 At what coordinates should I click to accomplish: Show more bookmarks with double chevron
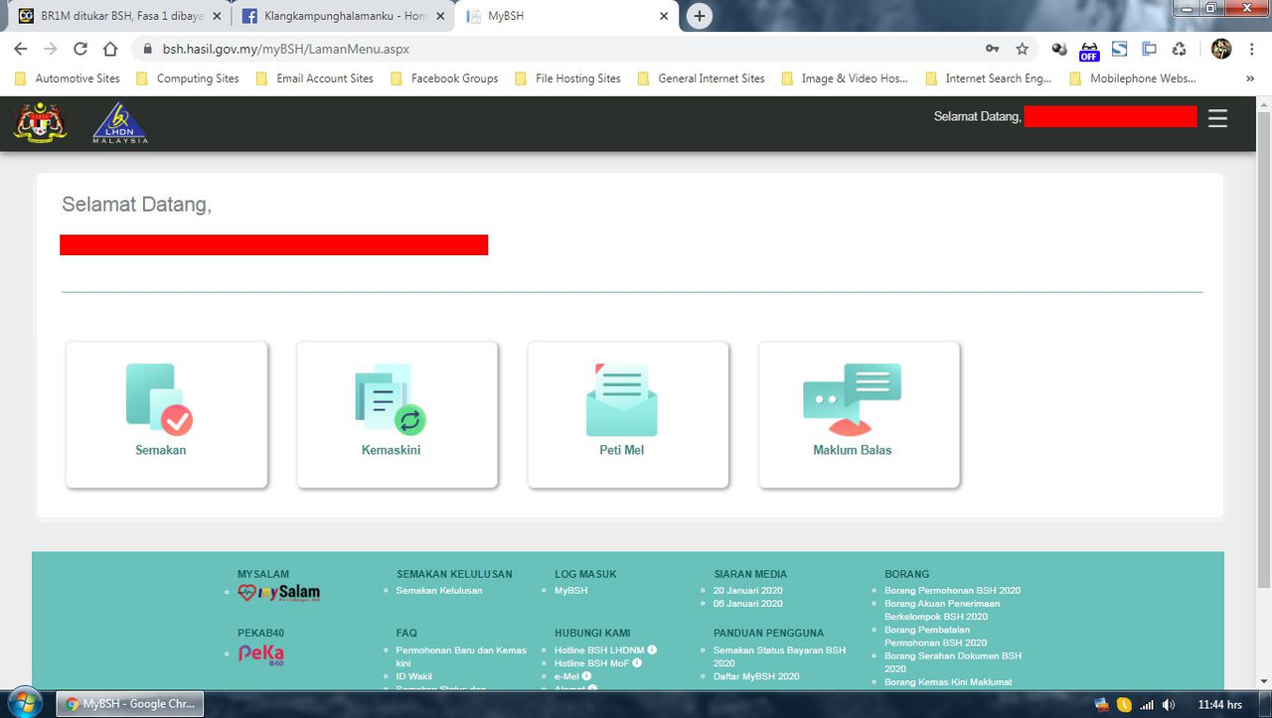1250,78
